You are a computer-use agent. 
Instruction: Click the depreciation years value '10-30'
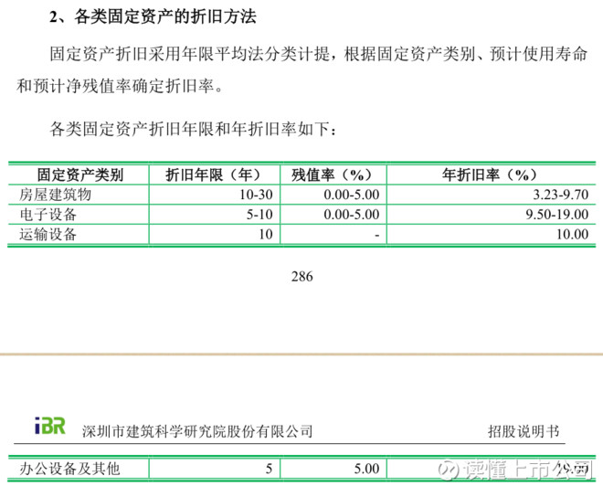click(256, 195)
